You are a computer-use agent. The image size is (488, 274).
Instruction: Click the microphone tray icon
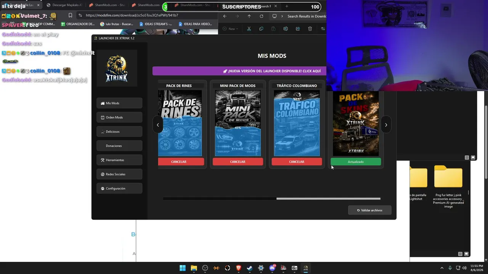[450, 268]
